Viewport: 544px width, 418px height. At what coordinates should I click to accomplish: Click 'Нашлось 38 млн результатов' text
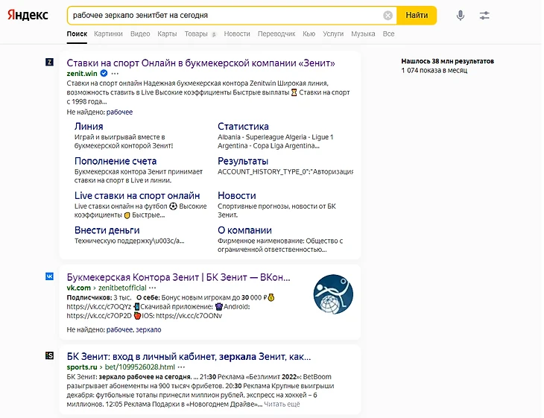click(448, 61)
